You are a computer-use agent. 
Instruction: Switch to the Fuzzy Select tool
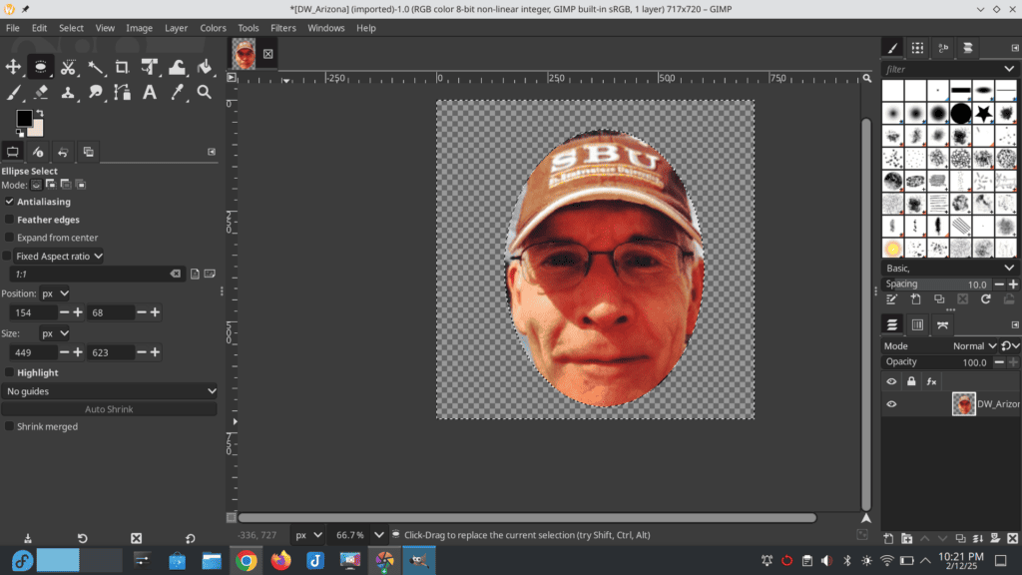pos(96,66)
